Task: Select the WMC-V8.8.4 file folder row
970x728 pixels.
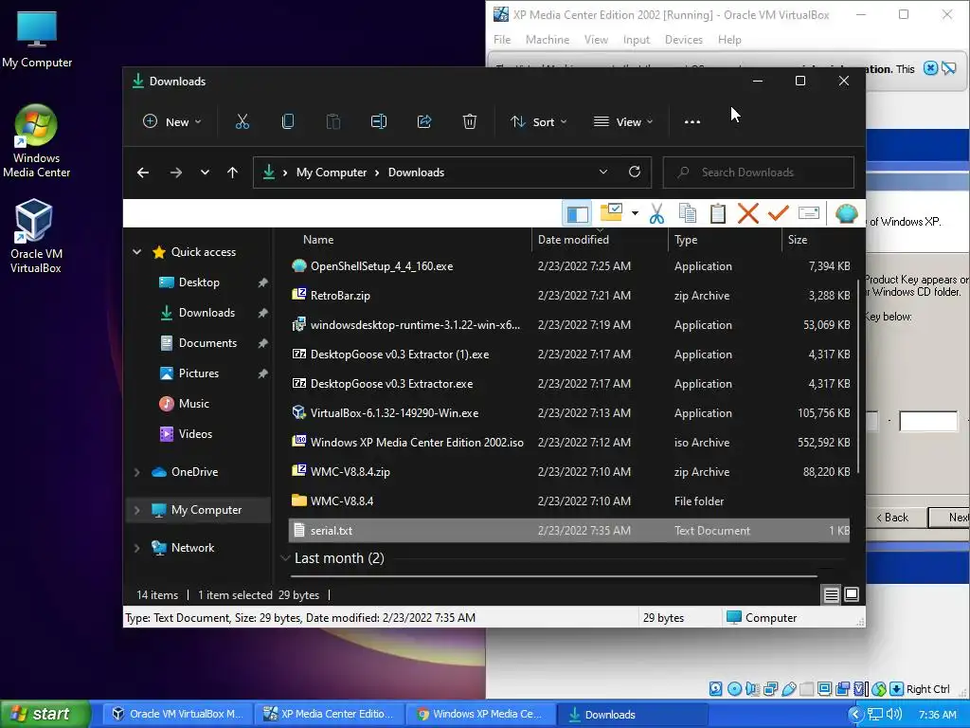Action: 569,501
